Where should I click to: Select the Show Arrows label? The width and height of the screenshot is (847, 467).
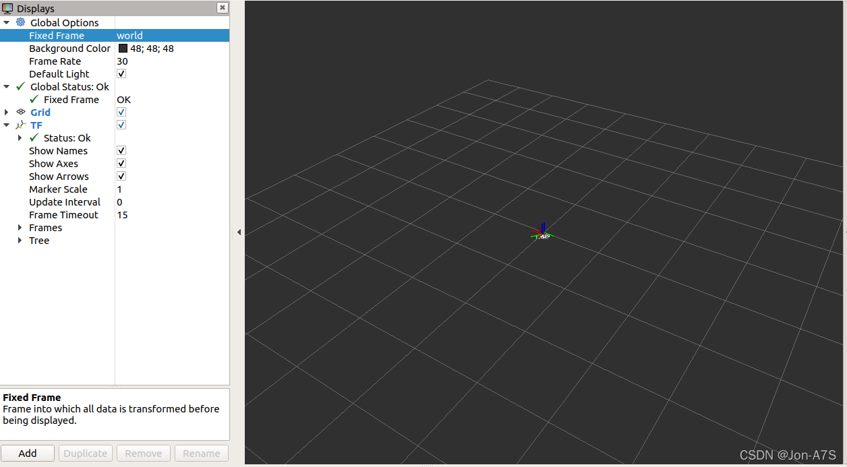59,176
